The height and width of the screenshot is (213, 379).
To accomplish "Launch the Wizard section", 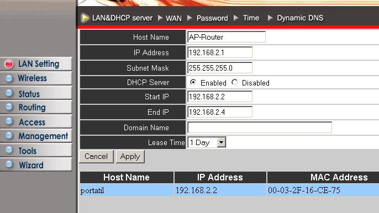I will [36, 164].
